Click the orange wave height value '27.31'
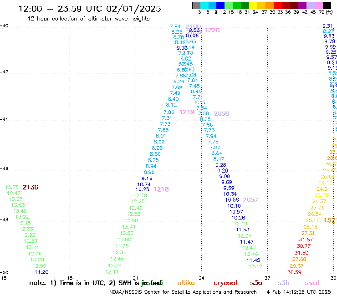 [x=308, y=233]
